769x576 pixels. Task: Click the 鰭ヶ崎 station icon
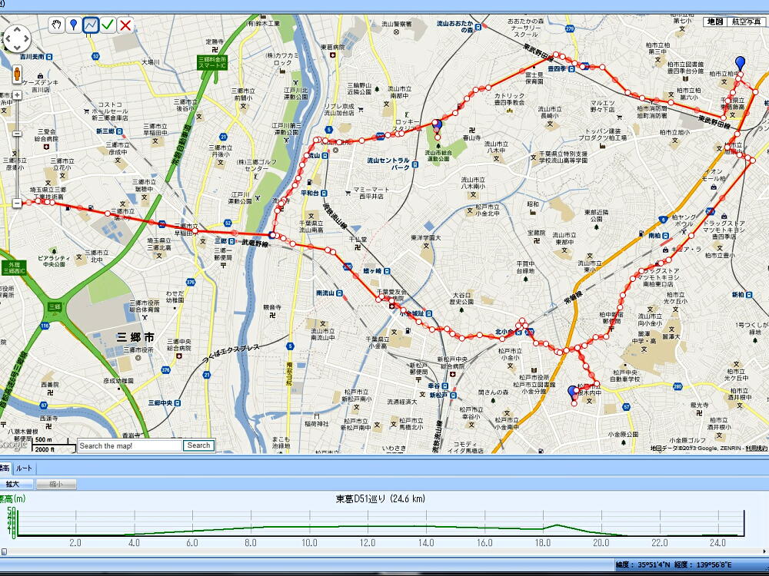pos(387,271)
